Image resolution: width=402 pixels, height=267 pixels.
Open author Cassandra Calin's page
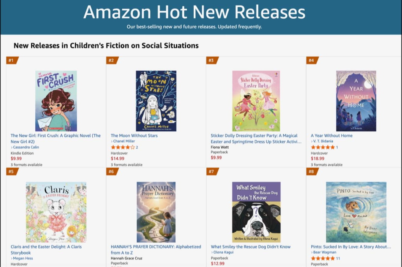[26, 147]
